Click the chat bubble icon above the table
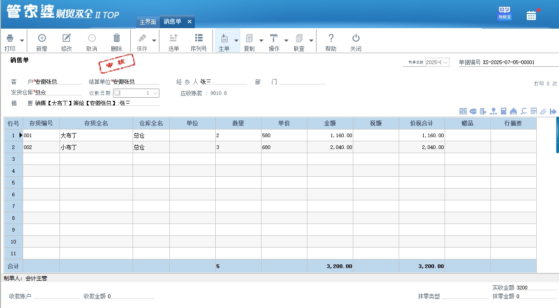 click(x=473, y=111)
